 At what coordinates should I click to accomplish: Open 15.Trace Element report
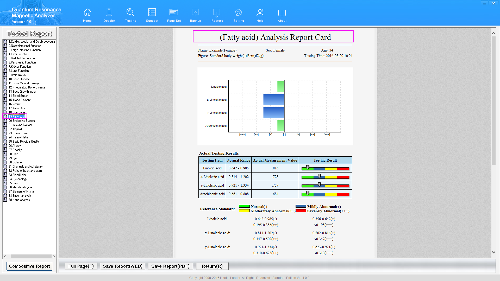[20, 100]
